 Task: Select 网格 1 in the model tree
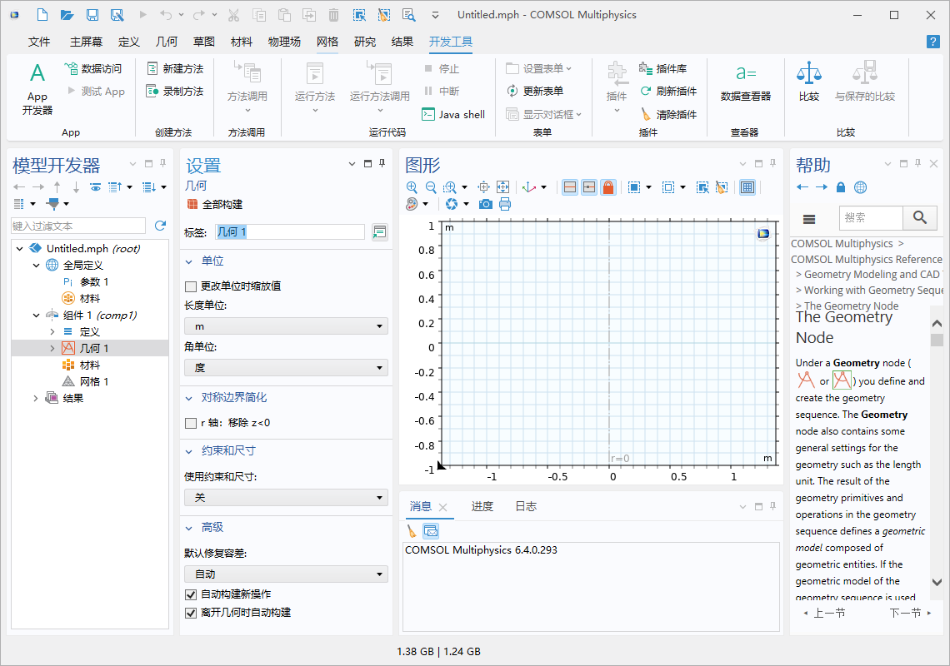pyautogui.click(x=94, y=381)
